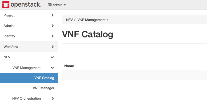Click the Name column header
The width and height of the screenshot is (207, 110).
69,66
